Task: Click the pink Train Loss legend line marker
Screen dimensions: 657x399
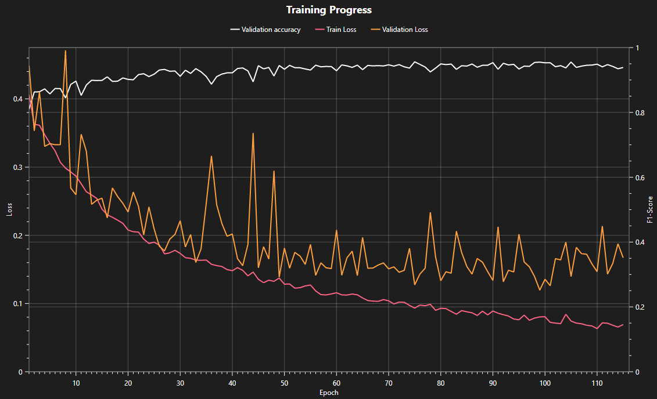Action: click(x=319, y=30)
